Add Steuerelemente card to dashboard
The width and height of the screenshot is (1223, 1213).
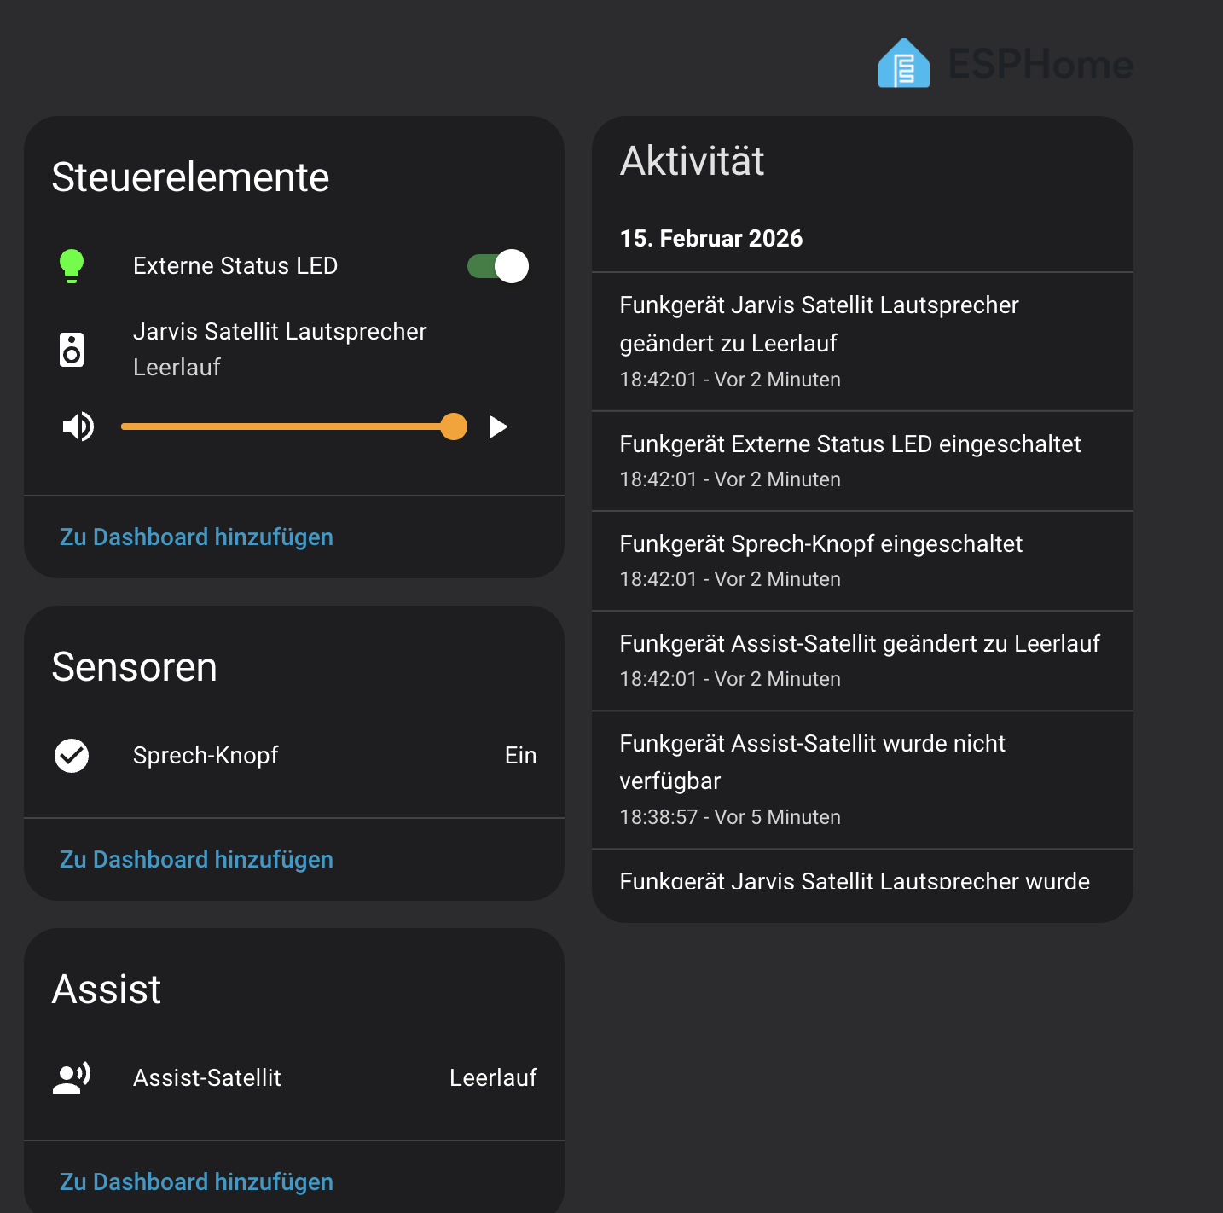click(x=196, y=537)
